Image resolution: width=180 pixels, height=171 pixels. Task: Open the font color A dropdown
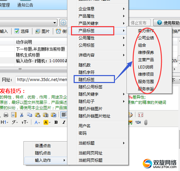pos(37,122)
